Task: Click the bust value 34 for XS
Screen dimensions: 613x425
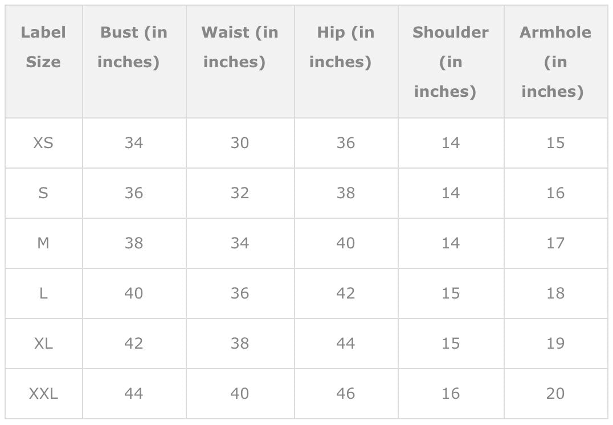Action: click(x=134, y=143)
